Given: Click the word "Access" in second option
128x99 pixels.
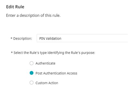Looking at the screenshot, I should tap(72, 73).
